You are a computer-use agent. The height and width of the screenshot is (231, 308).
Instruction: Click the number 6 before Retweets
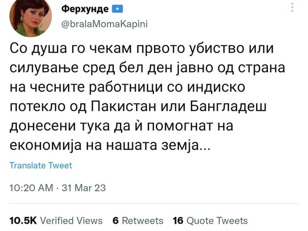point(115,220)
